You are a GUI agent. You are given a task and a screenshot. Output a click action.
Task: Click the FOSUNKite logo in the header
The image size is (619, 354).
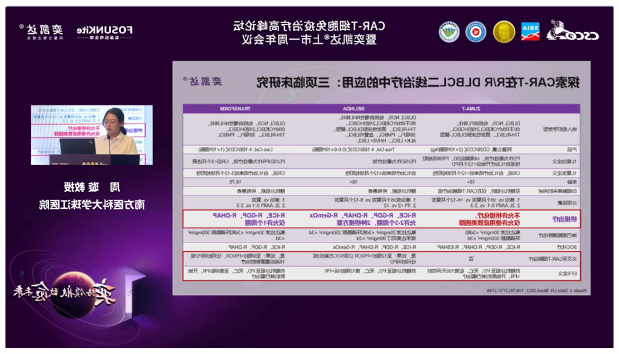point(105,30)
